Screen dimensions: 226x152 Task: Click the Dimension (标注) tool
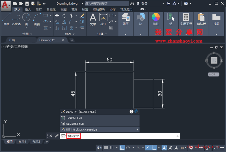[103, 20]
